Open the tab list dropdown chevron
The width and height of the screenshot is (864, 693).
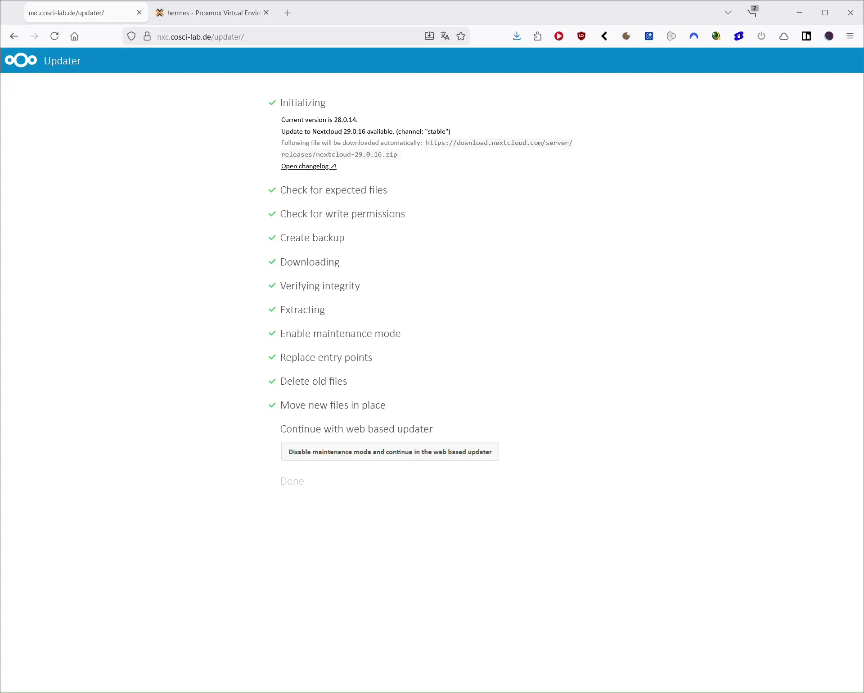(x=728, y=12)
